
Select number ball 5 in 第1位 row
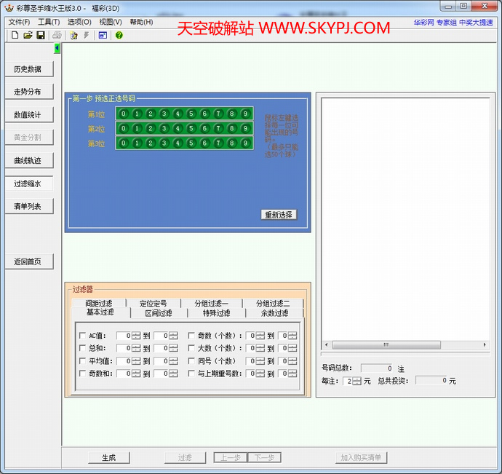tap(191, 114)
